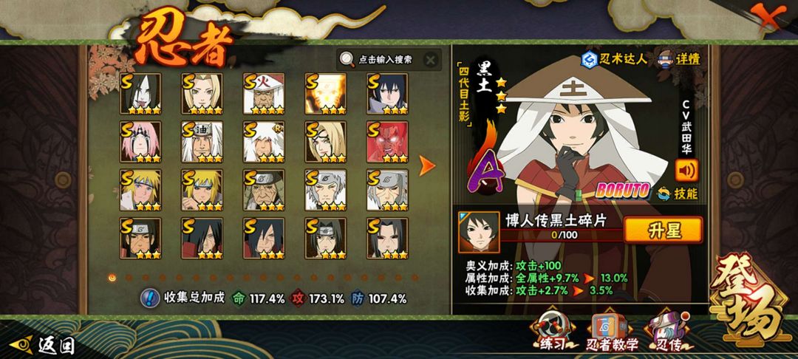This screenshot has height=359, width=798.
Task: Go to next ninja page arrow
Action: point(426,165)
